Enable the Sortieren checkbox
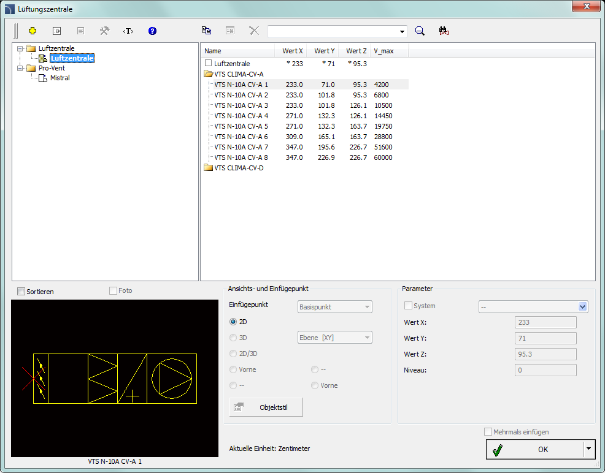This screenshot has height=473, width=605. pos(21,292)
